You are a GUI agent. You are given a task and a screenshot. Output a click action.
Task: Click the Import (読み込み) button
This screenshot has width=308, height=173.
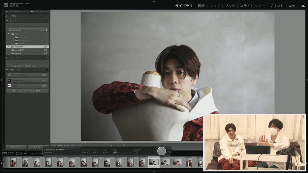[x=16, y=147]
